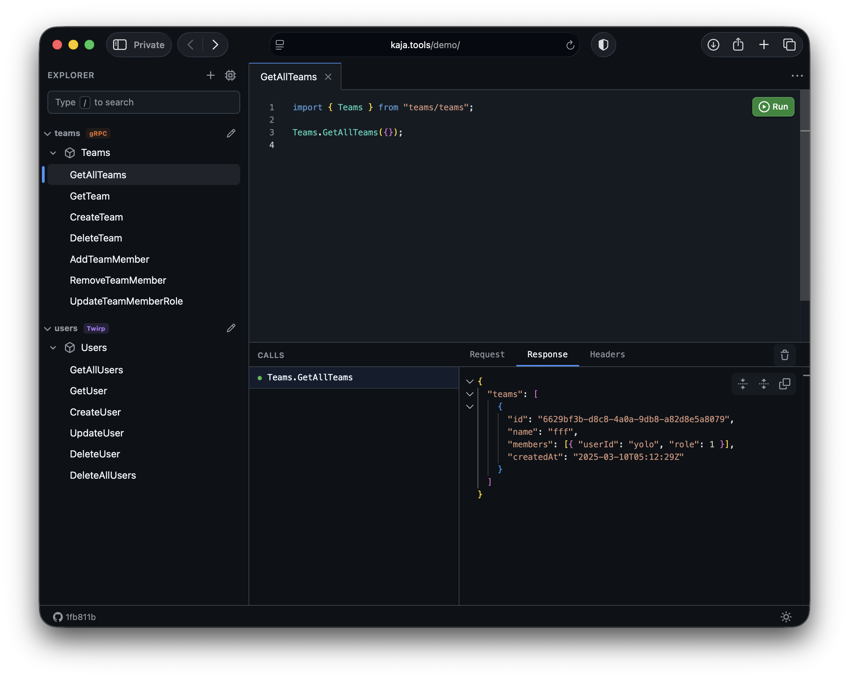Switch to the Headers tab
The image size is (849, 679).
pyautogui.click(x=607, y=355)
